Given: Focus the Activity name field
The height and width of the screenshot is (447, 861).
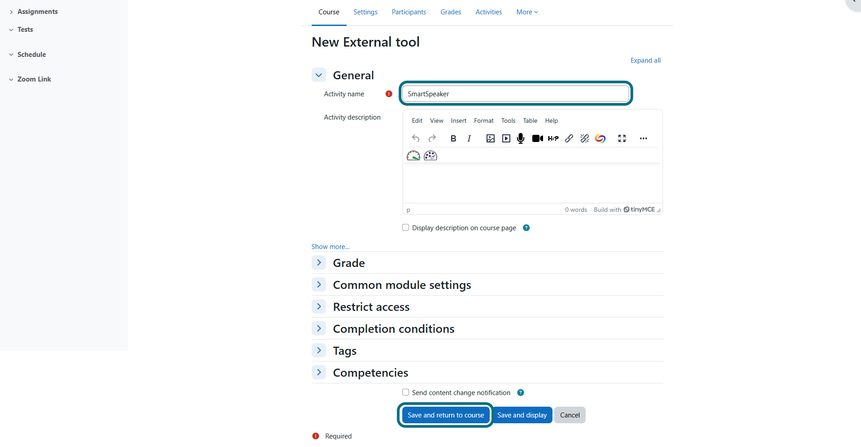Looking at the screenshot, I should [516, 94].
